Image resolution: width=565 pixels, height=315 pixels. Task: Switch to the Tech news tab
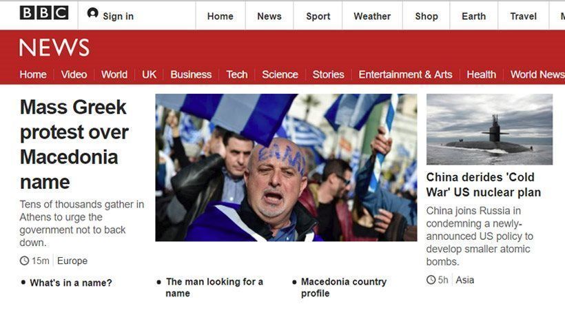point(237,74)
